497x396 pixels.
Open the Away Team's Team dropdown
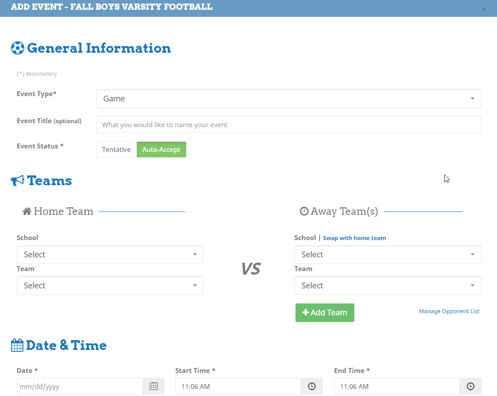[x=388, y=286]
